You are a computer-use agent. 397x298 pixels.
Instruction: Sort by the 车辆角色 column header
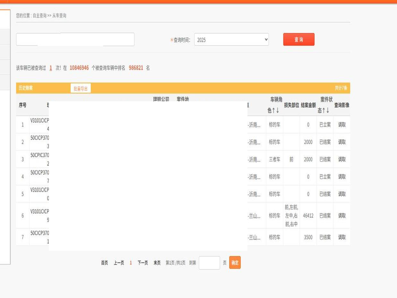click(x=274, y=105)
